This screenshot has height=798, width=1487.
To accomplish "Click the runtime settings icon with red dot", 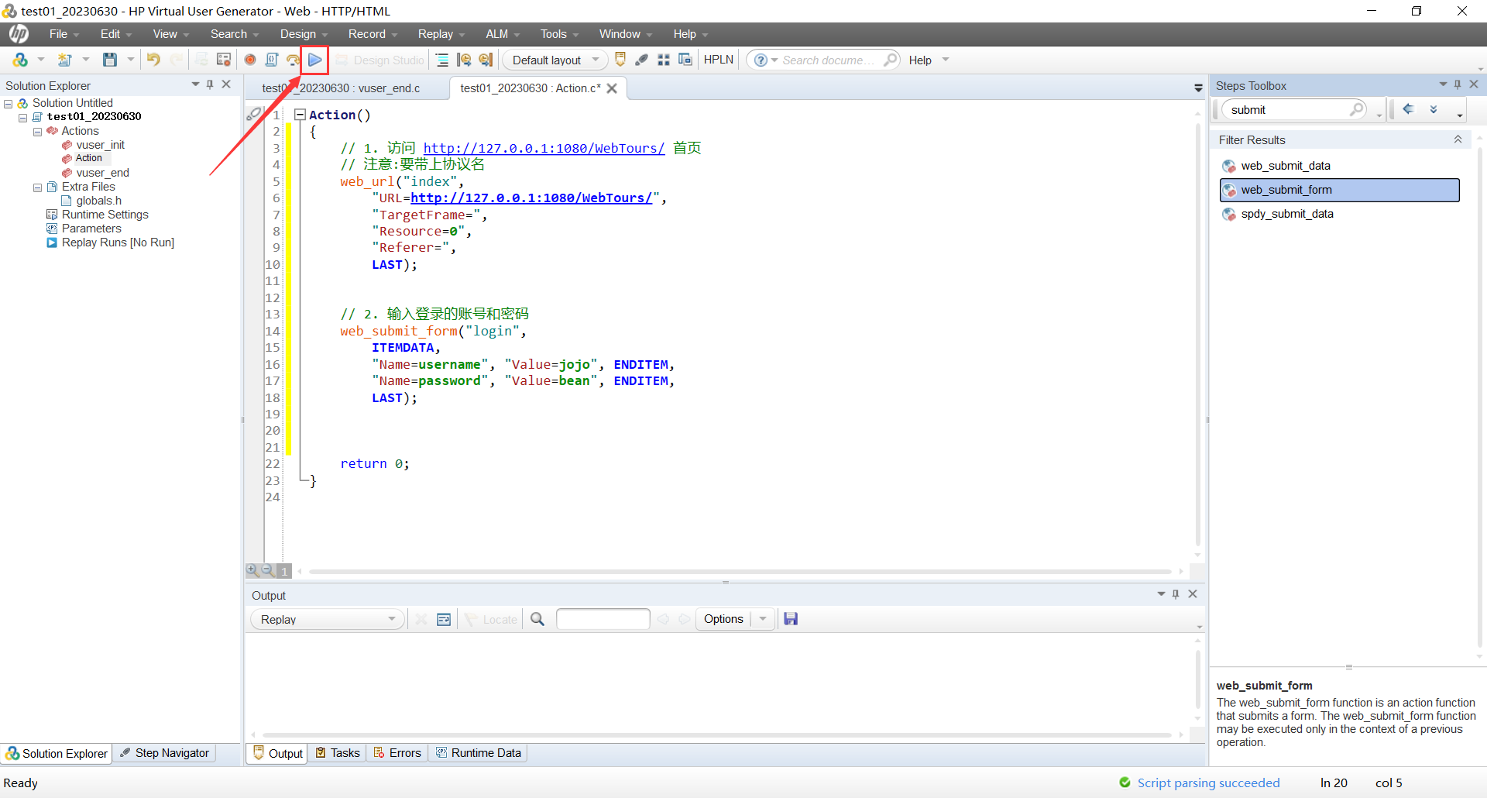I will 224,60.
